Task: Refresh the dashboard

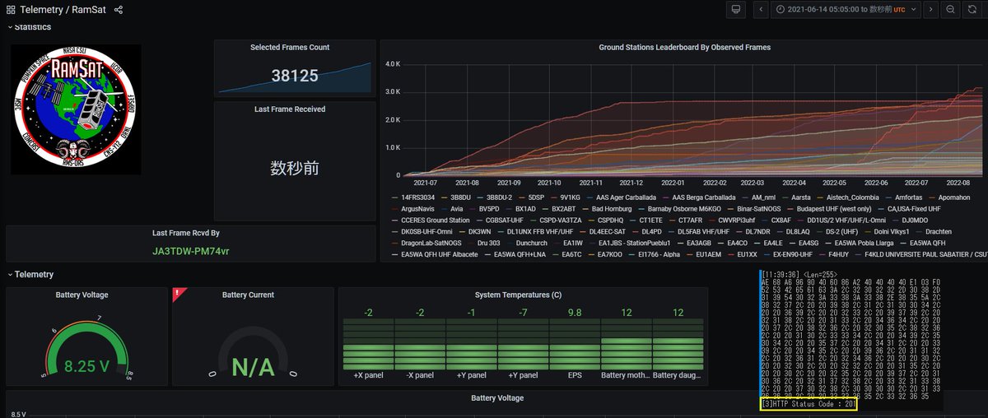Action: (974, 9)
